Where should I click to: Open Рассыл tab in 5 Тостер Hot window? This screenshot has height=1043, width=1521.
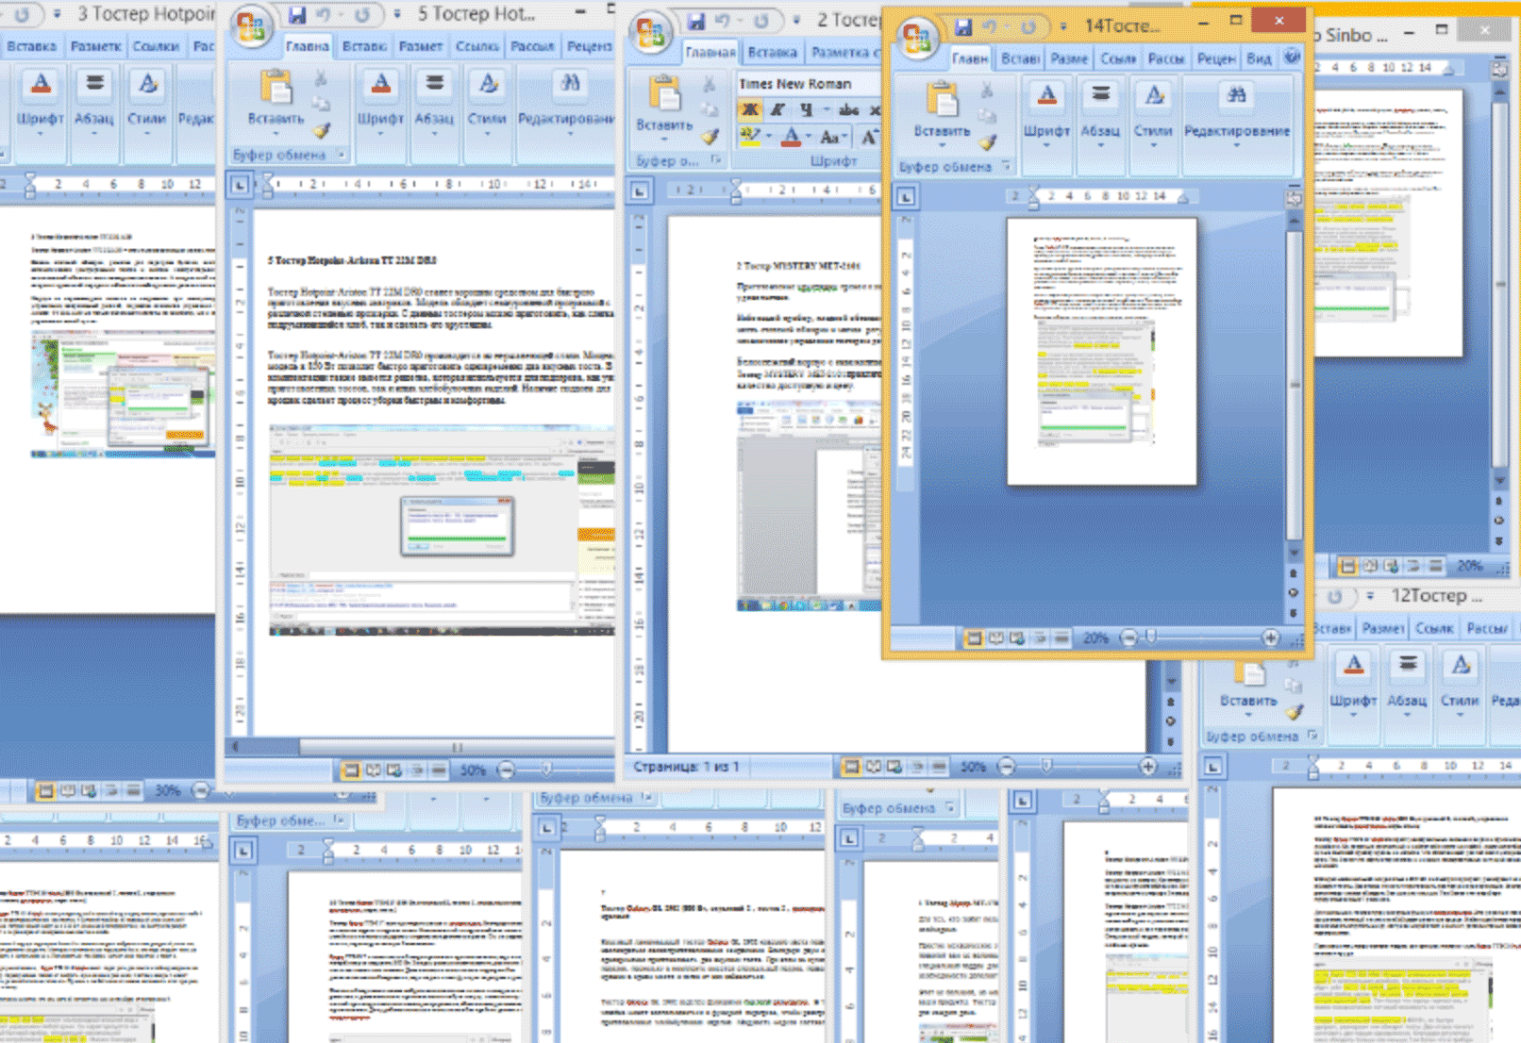(x=532, y=46)
